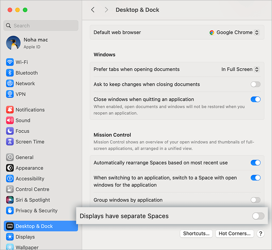Open the Default web browser dropdown
Screen dimensions: 272x250
(x=235, y=33)
